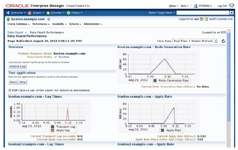
Task: Click the Normal Data Guard status link
Action: coord(64,57)
